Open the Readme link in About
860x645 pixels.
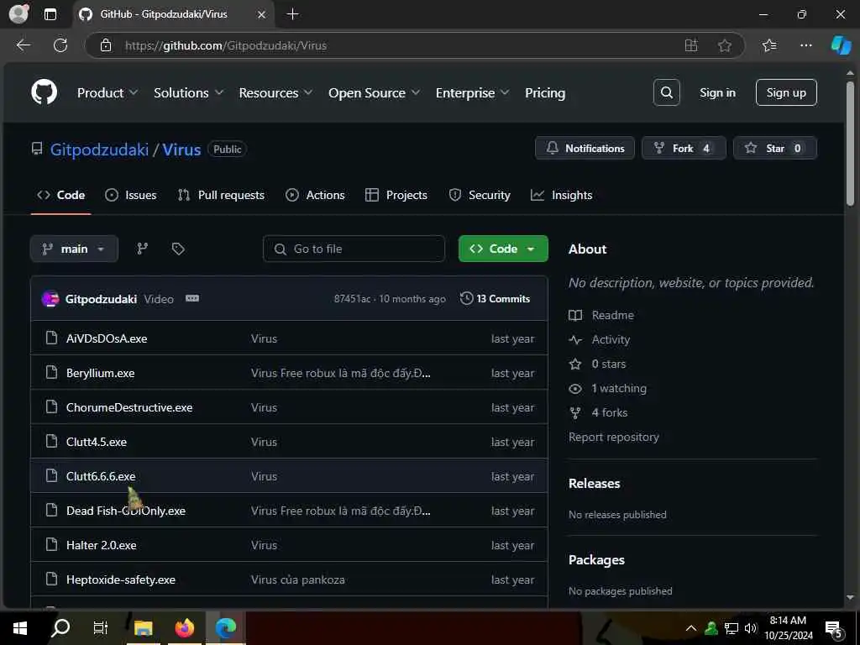[612, 315]
